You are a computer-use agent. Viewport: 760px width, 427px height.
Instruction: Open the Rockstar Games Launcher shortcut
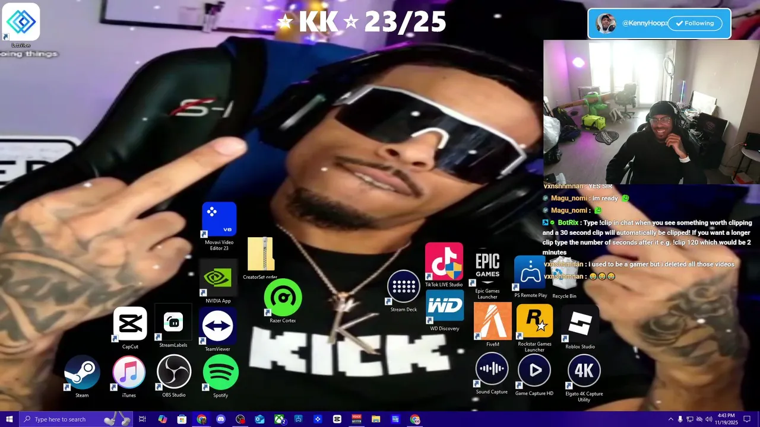pos(534,328)
